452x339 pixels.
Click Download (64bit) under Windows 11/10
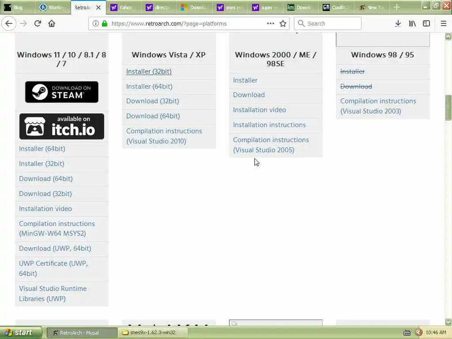tap(46, 179)
